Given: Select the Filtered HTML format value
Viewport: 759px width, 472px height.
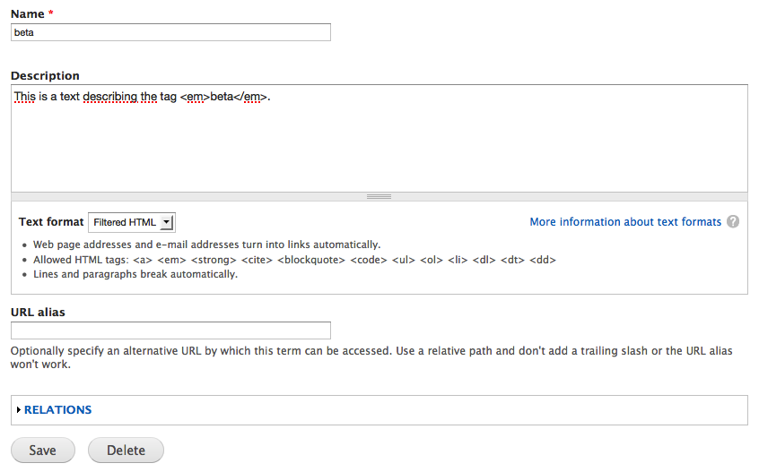Looking at the screenshot, I should click(125, 222).
